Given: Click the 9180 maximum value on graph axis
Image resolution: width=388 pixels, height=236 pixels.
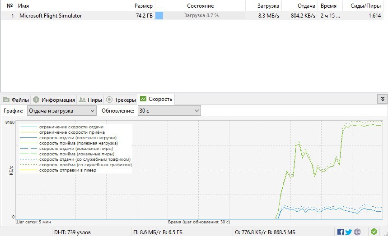Looking at the screenshot, I should [x=10, y=122].
